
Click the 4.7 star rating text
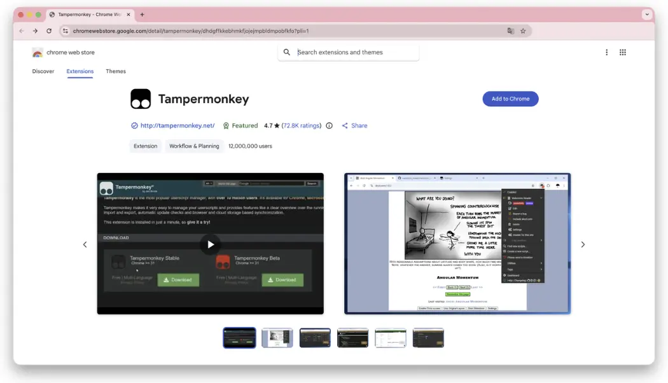(x=272, y=126)
